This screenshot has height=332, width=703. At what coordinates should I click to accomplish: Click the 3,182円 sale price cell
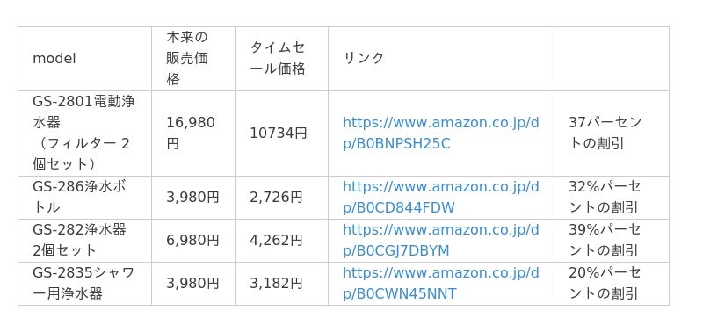[x=281, y=284]
